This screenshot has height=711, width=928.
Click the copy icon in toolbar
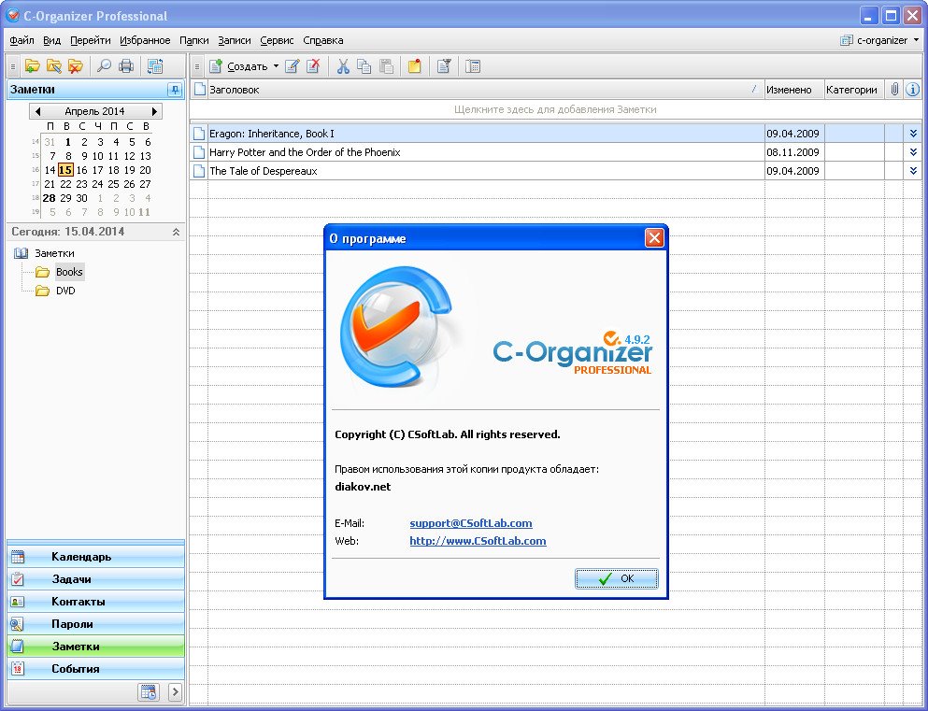pyautogui.click(x=364, y=66)
